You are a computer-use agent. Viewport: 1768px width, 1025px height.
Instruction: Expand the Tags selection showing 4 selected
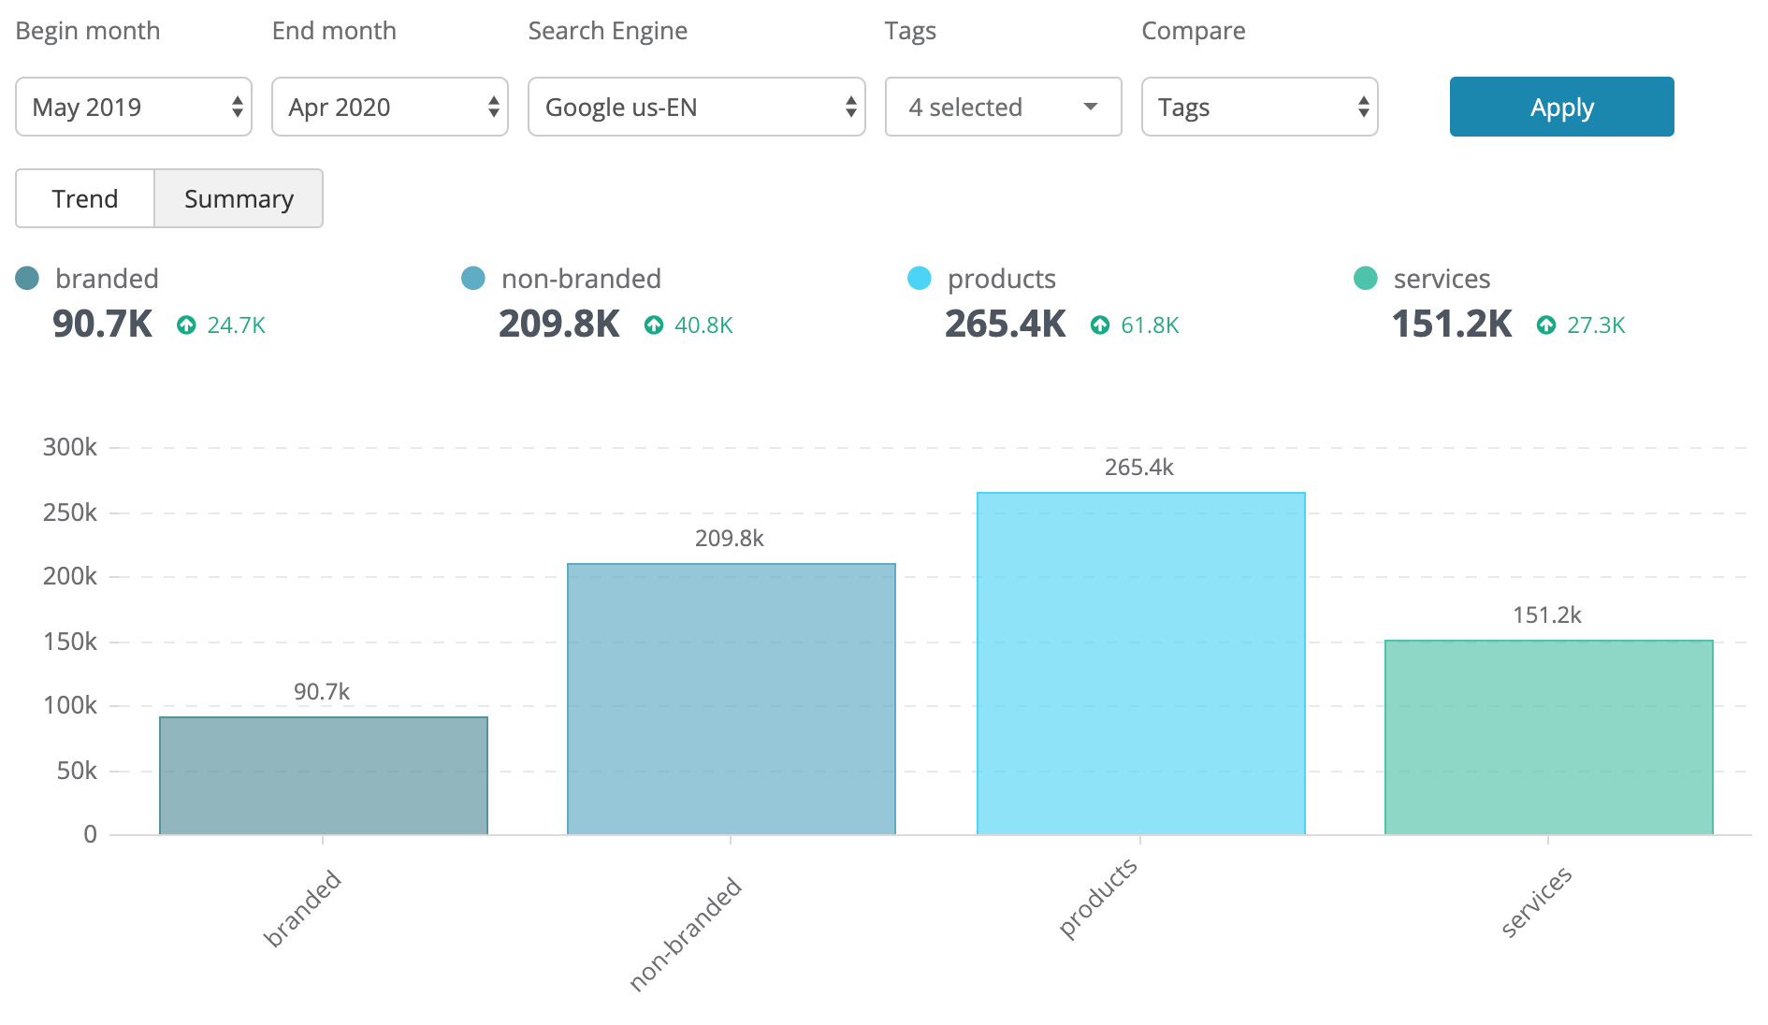pos(1002,107)
